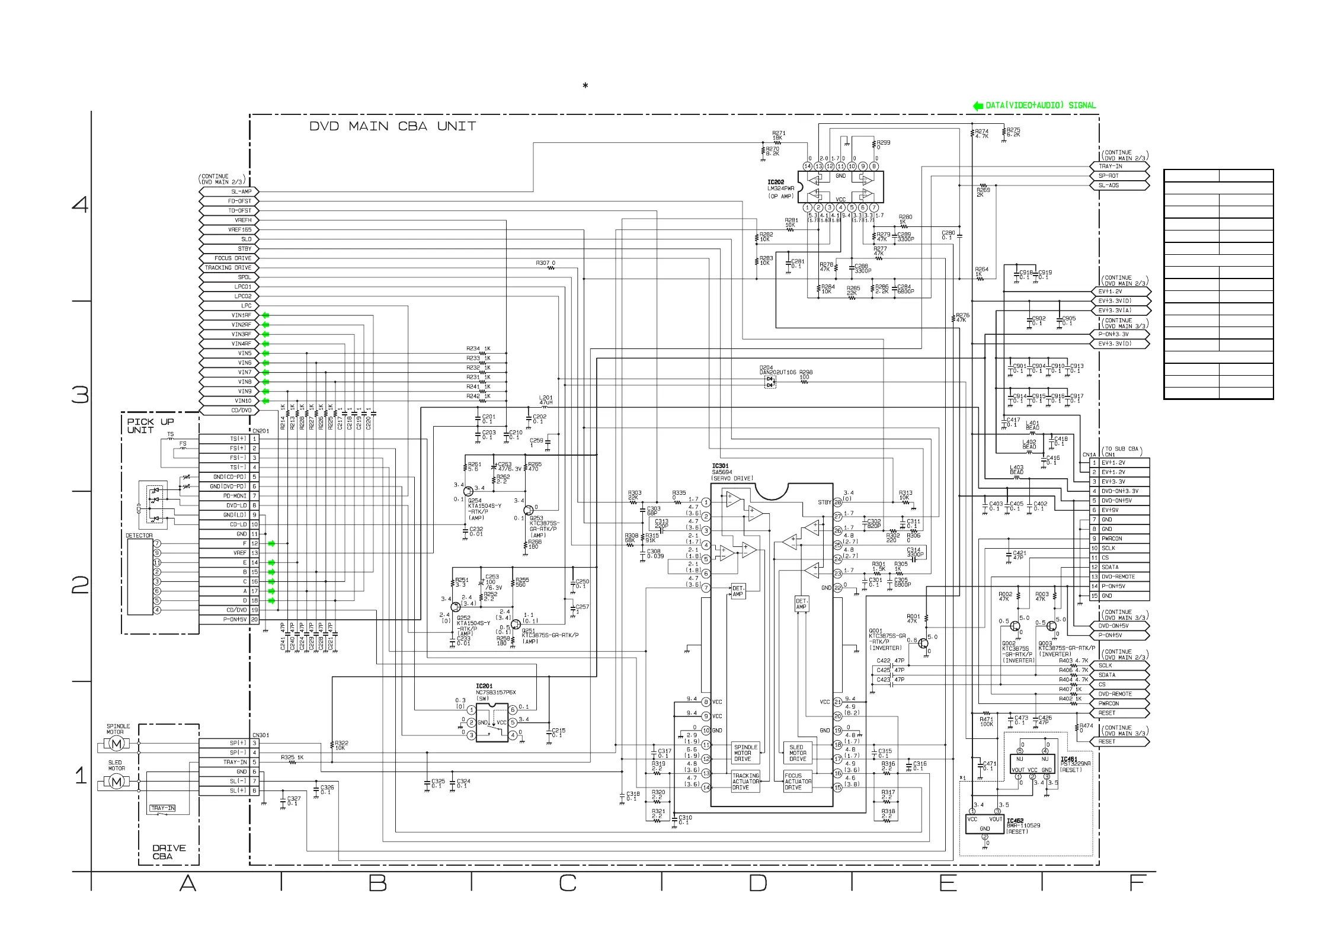Click the Q254 transistor symbol
Image resolution: width=1344 pixels, height=941 pixels.
click(469, 491)
